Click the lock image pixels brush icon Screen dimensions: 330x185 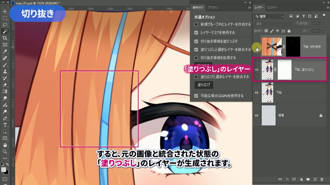(x=272, y=31)
